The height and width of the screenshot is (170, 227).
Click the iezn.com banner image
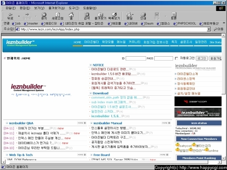[198, 101]
